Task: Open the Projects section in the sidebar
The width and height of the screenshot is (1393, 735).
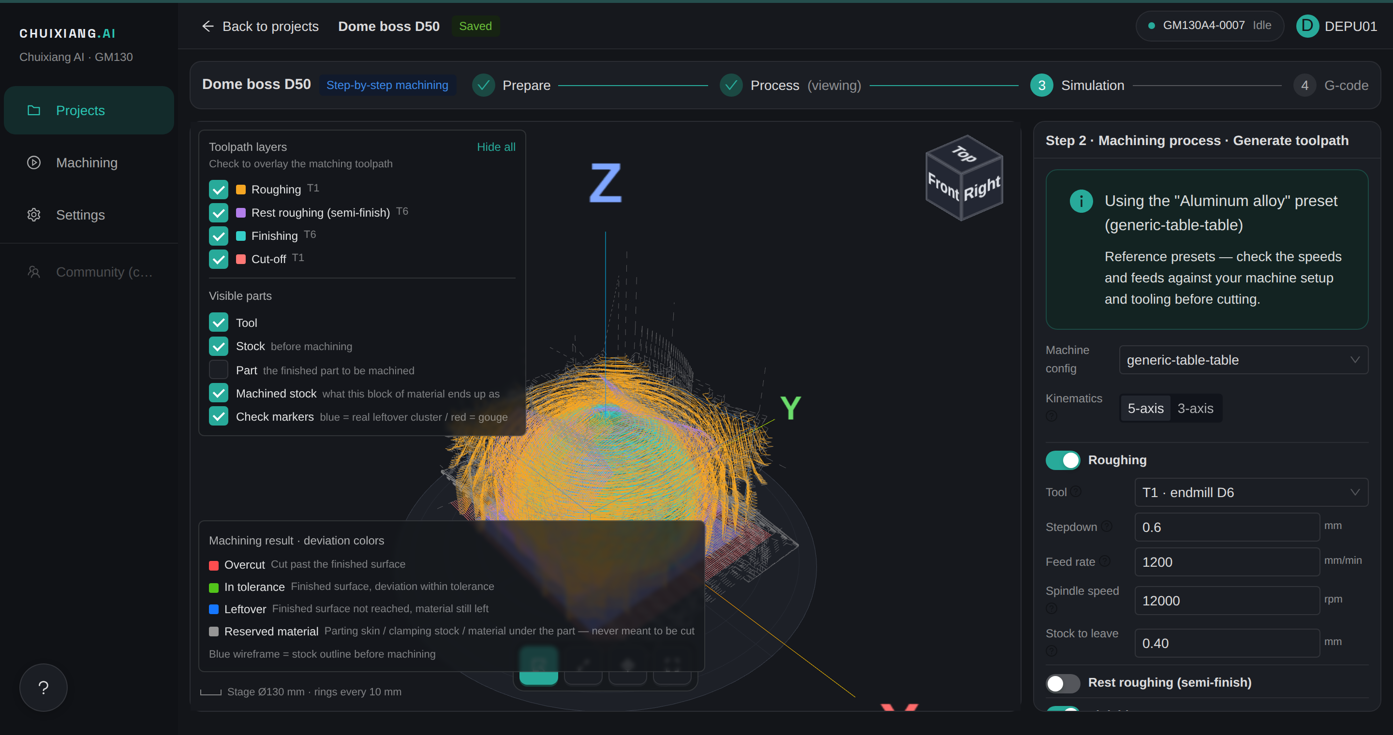Action: point(89,110)
